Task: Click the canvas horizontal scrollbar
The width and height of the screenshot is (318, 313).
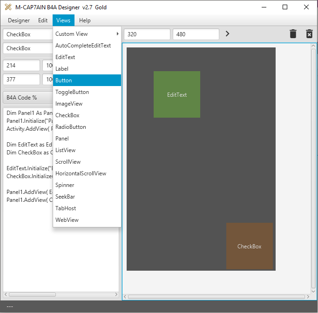Action: pos(217,297)
